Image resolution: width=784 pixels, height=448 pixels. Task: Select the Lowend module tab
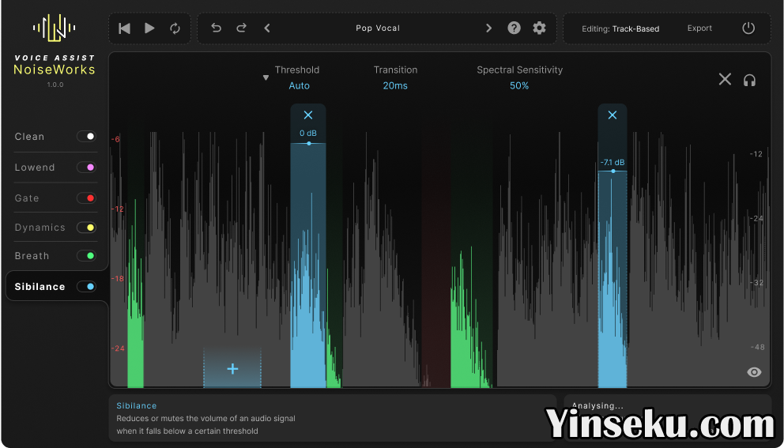(35, 168)
